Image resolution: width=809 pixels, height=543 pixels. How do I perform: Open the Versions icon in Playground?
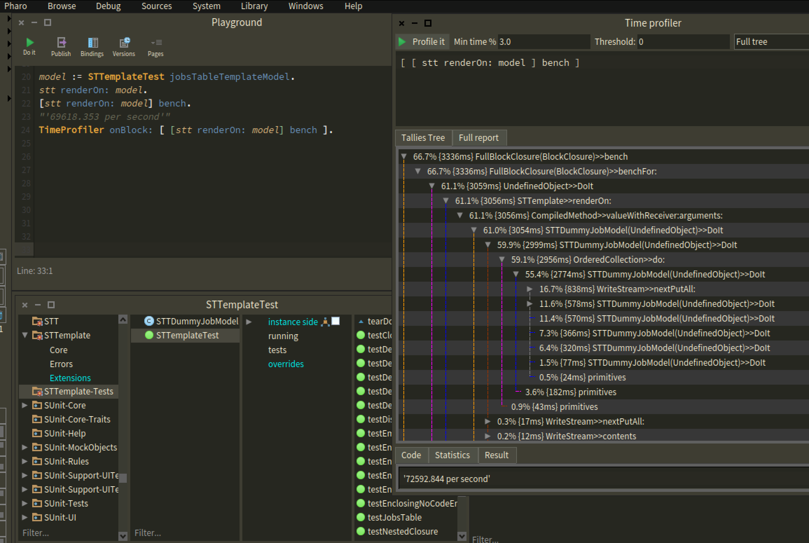pyautogui.click(x=124, y=43)
